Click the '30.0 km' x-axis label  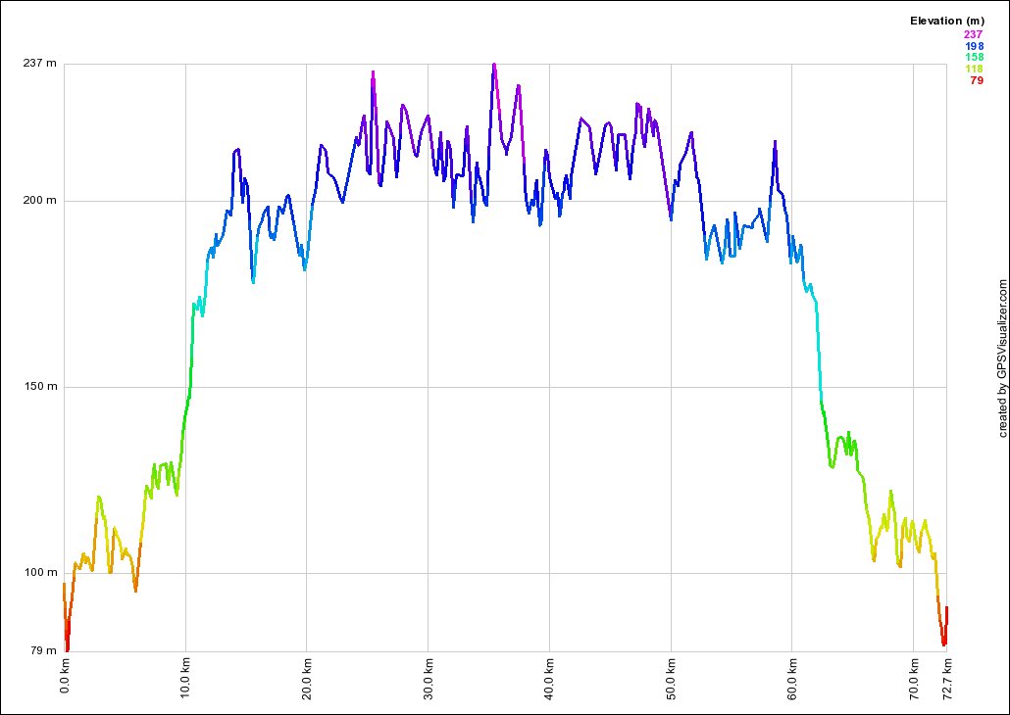pyautogui.click(x=429, y=680)
